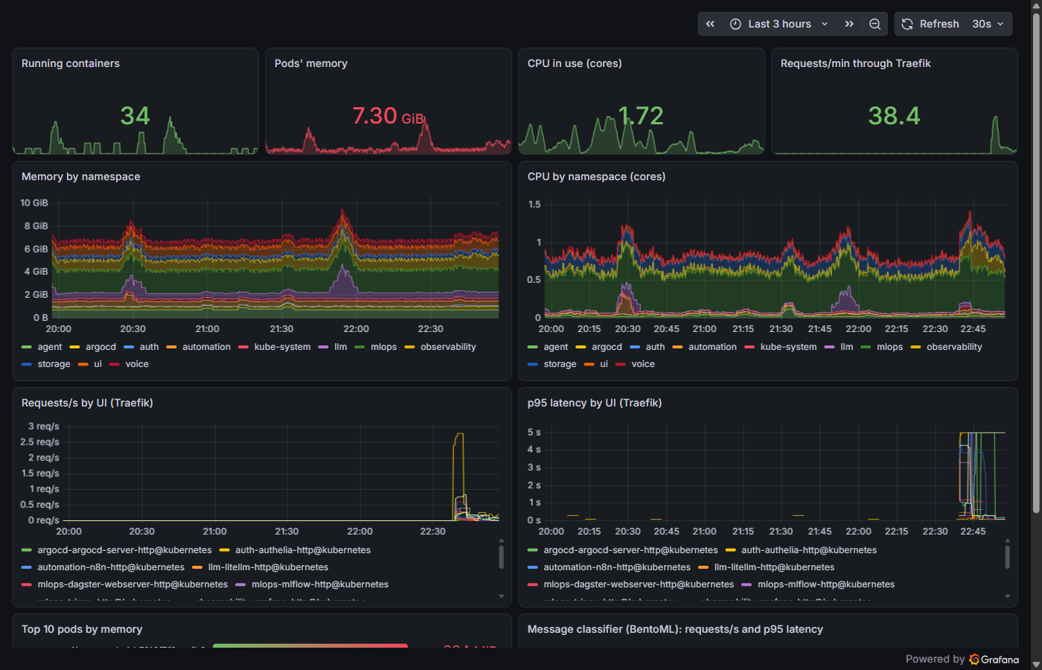Open the Grafana logo link in the footer
This screenshot has width=1042, height=670.
994,659
